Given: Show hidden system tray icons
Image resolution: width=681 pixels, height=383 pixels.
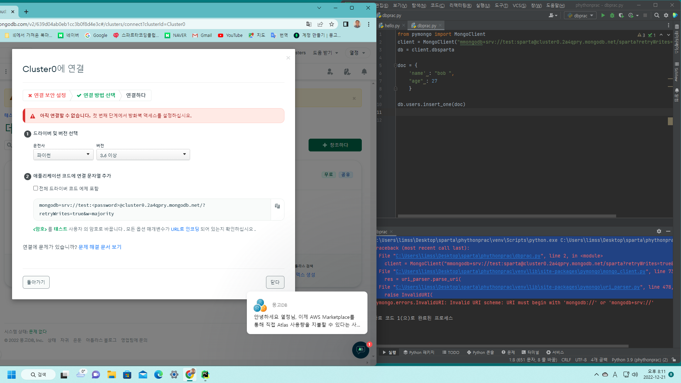Looking at the screenshot, I should 597,374.
